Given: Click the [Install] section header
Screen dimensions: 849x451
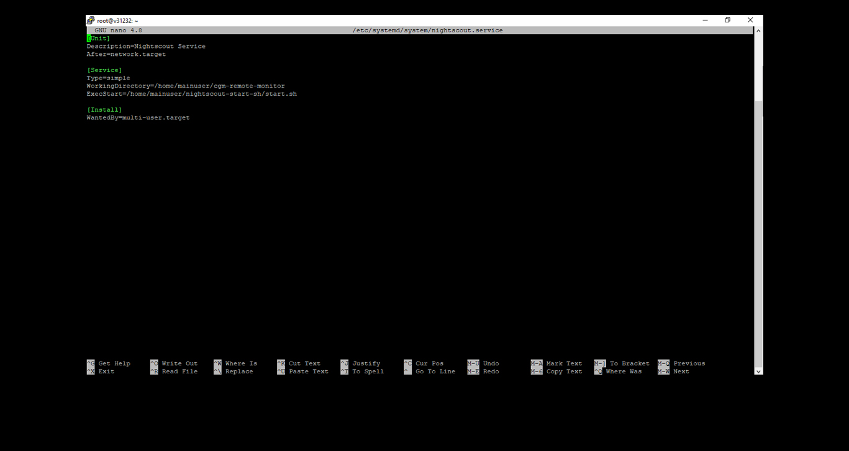Looking at the screenshot, I should coord(104,110).
